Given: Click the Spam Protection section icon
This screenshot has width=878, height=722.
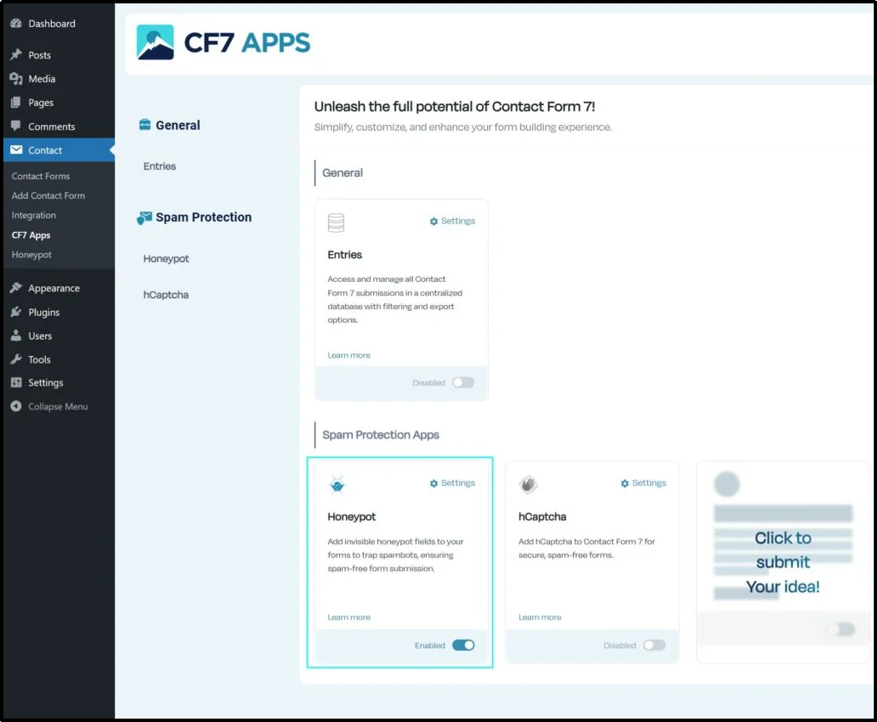Looking at the screenshot, I should (144, 217).
